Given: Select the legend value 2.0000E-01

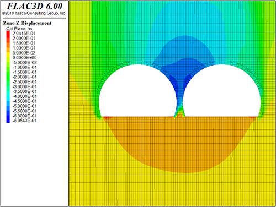Looking at the screenshot, I should click(x=24, y=38).
